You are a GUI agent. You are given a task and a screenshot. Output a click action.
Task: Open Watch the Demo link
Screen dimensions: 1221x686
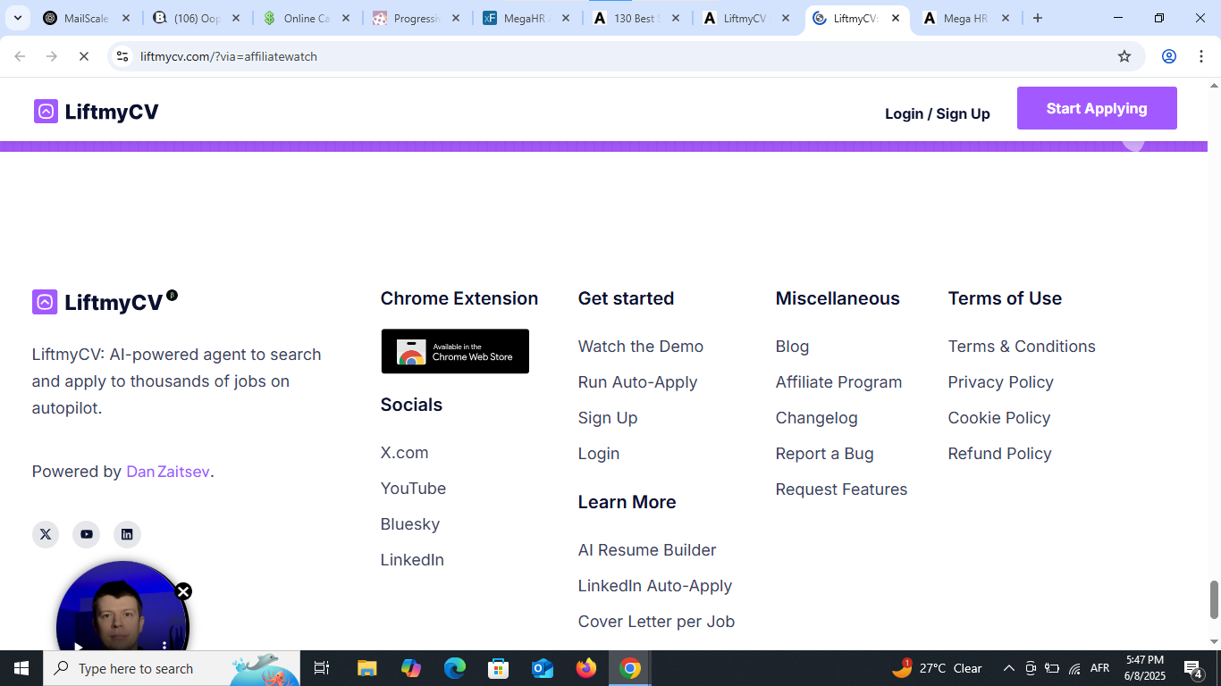coord(641,347)
